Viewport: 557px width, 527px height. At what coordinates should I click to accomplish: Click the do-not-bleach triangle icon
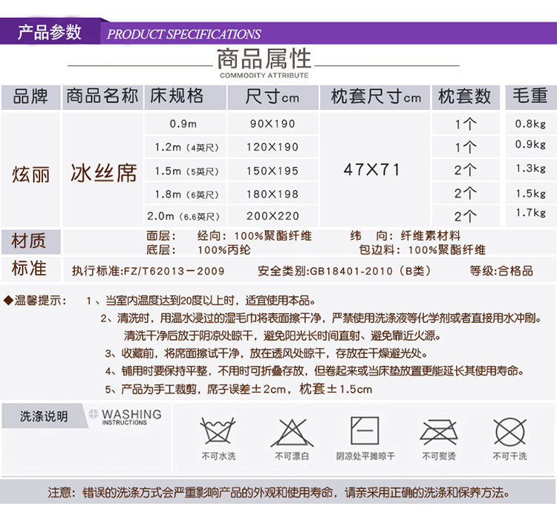[x=292, y=432]
